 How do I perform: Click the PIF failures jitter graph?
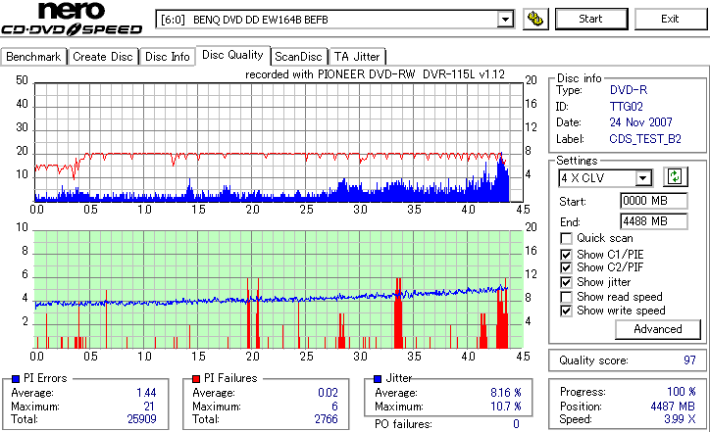[x=279, y=290]
